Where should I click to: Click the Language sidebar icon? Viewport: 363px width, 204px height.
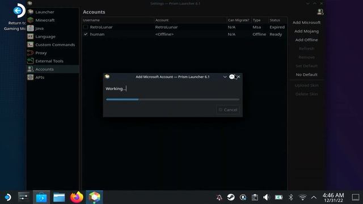[x=30, y=36]
